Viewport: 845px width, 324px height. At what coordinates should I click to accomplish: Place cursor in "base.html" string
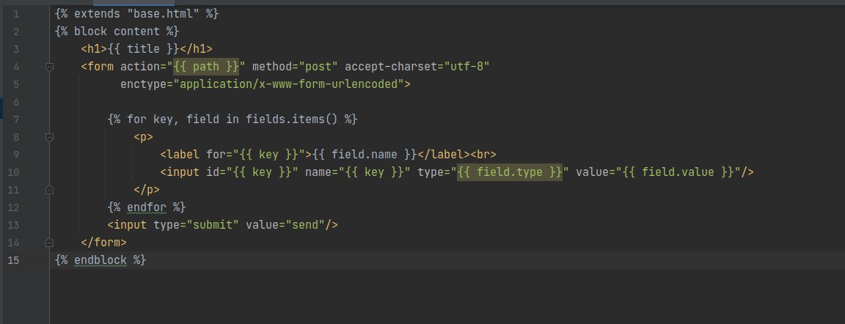pos(164,13)
